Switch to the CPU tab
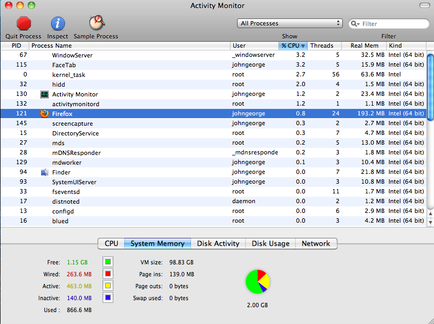The width and height of the screenshot is (434, 324). [111, 244]
